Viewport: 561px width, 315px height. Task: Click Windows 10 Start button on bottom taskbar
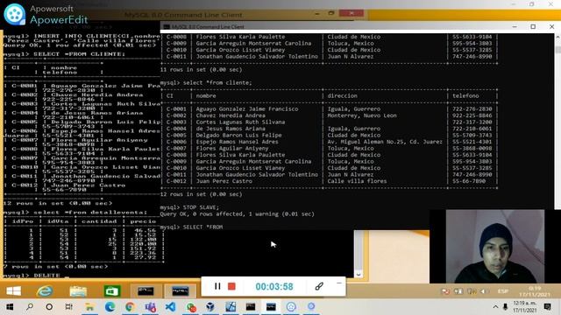click(x=10, y=307)
